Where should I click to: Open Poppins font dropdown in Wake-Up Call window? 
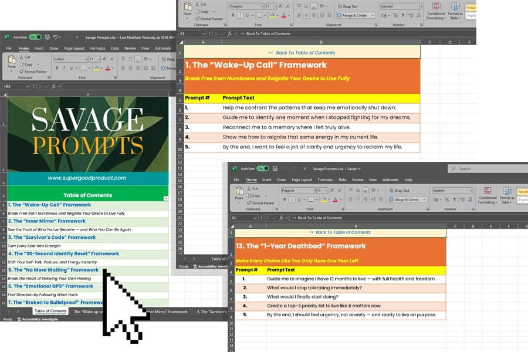pos(262,6)
